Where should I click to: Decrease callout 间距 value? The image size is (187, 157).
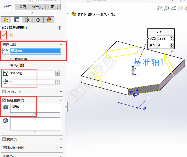click(x=171, y=40)
